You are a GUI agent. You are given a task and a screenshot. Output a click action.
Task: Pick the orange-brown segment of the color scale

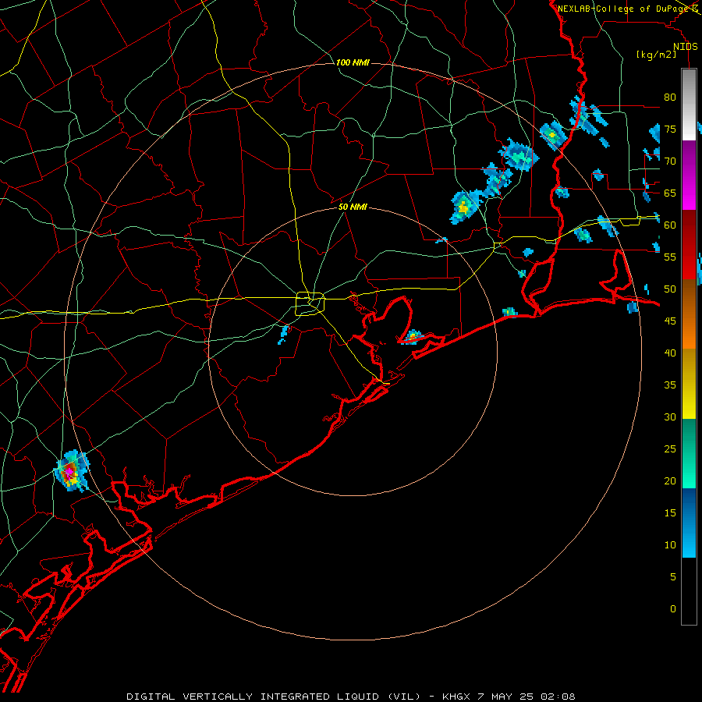[x=689, y=314]
